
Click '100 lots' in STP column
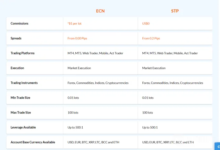(x=148, y=113)
